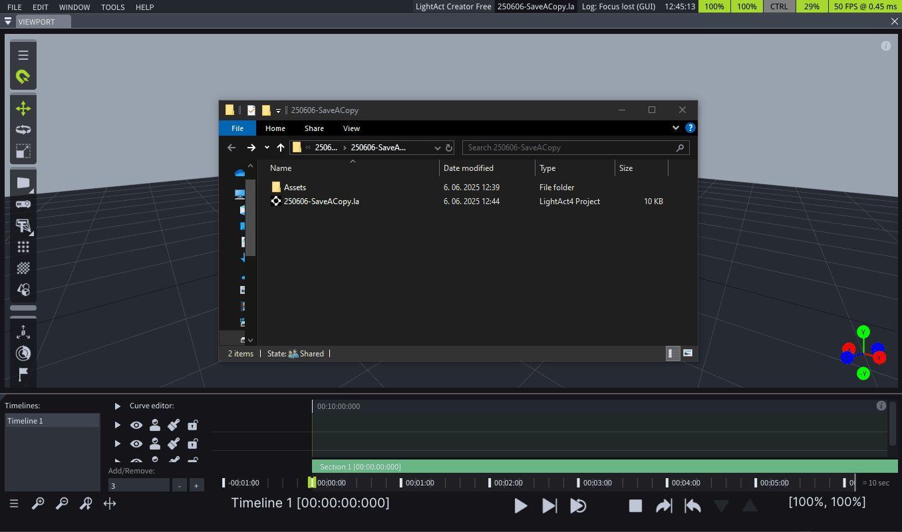Toggle visibility eye of first timeline layer
Screen dimensions: 902x532
[136, 425]
